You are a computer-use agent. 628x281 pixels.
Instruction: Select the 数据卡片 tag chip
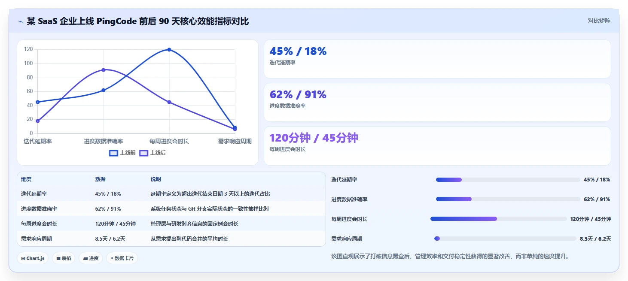pos(122,258)
